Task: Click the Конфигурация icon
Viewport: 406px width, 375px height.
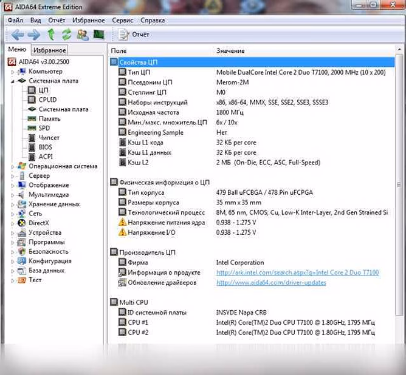Action: [x=21, y=261]
